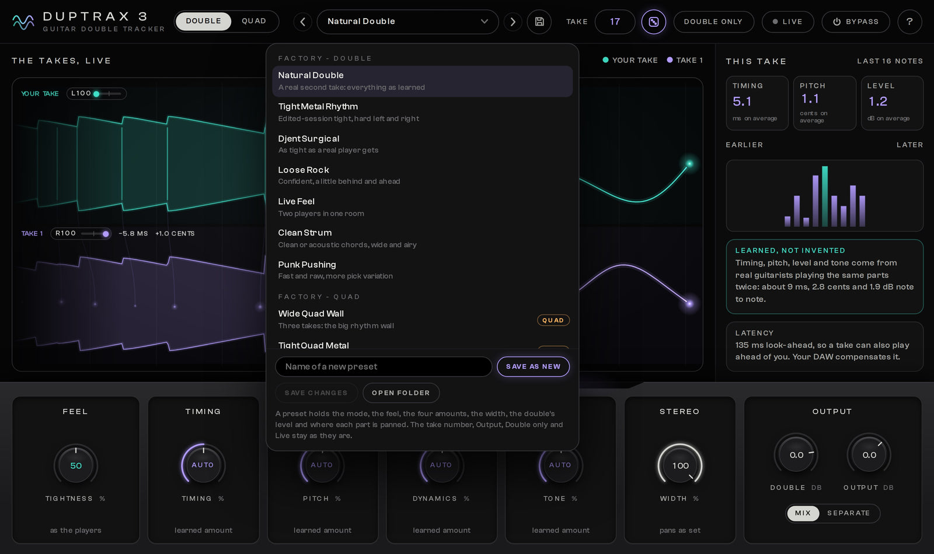Screen dimensions: 934x554
Task: Select Separate output routing
Action: click(x=848, y=513)
